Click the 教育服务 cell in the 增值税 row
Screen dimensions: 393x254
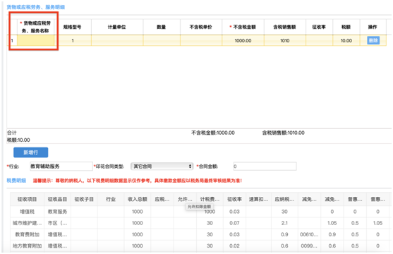(x=57, y=212)
